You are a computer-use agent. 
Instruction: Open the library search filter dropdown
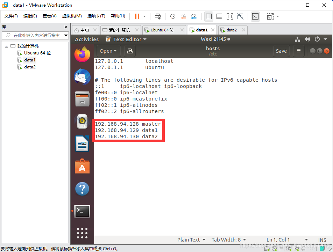point(66,35)
